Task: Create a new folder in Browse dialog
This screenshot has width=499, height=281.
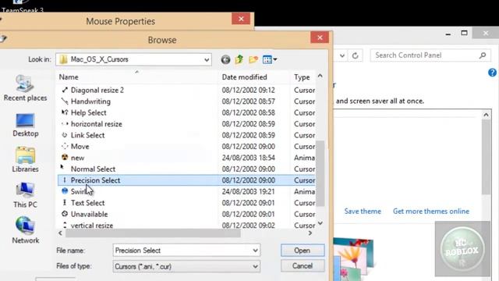Action: [253, 59]
